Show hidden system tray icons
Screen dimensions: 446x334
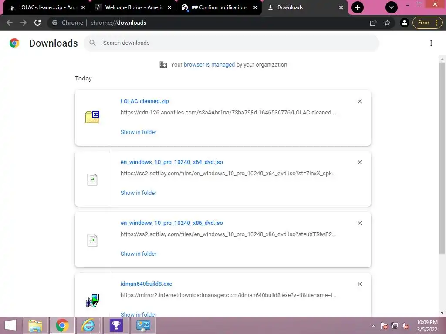[x=373, y=326]
